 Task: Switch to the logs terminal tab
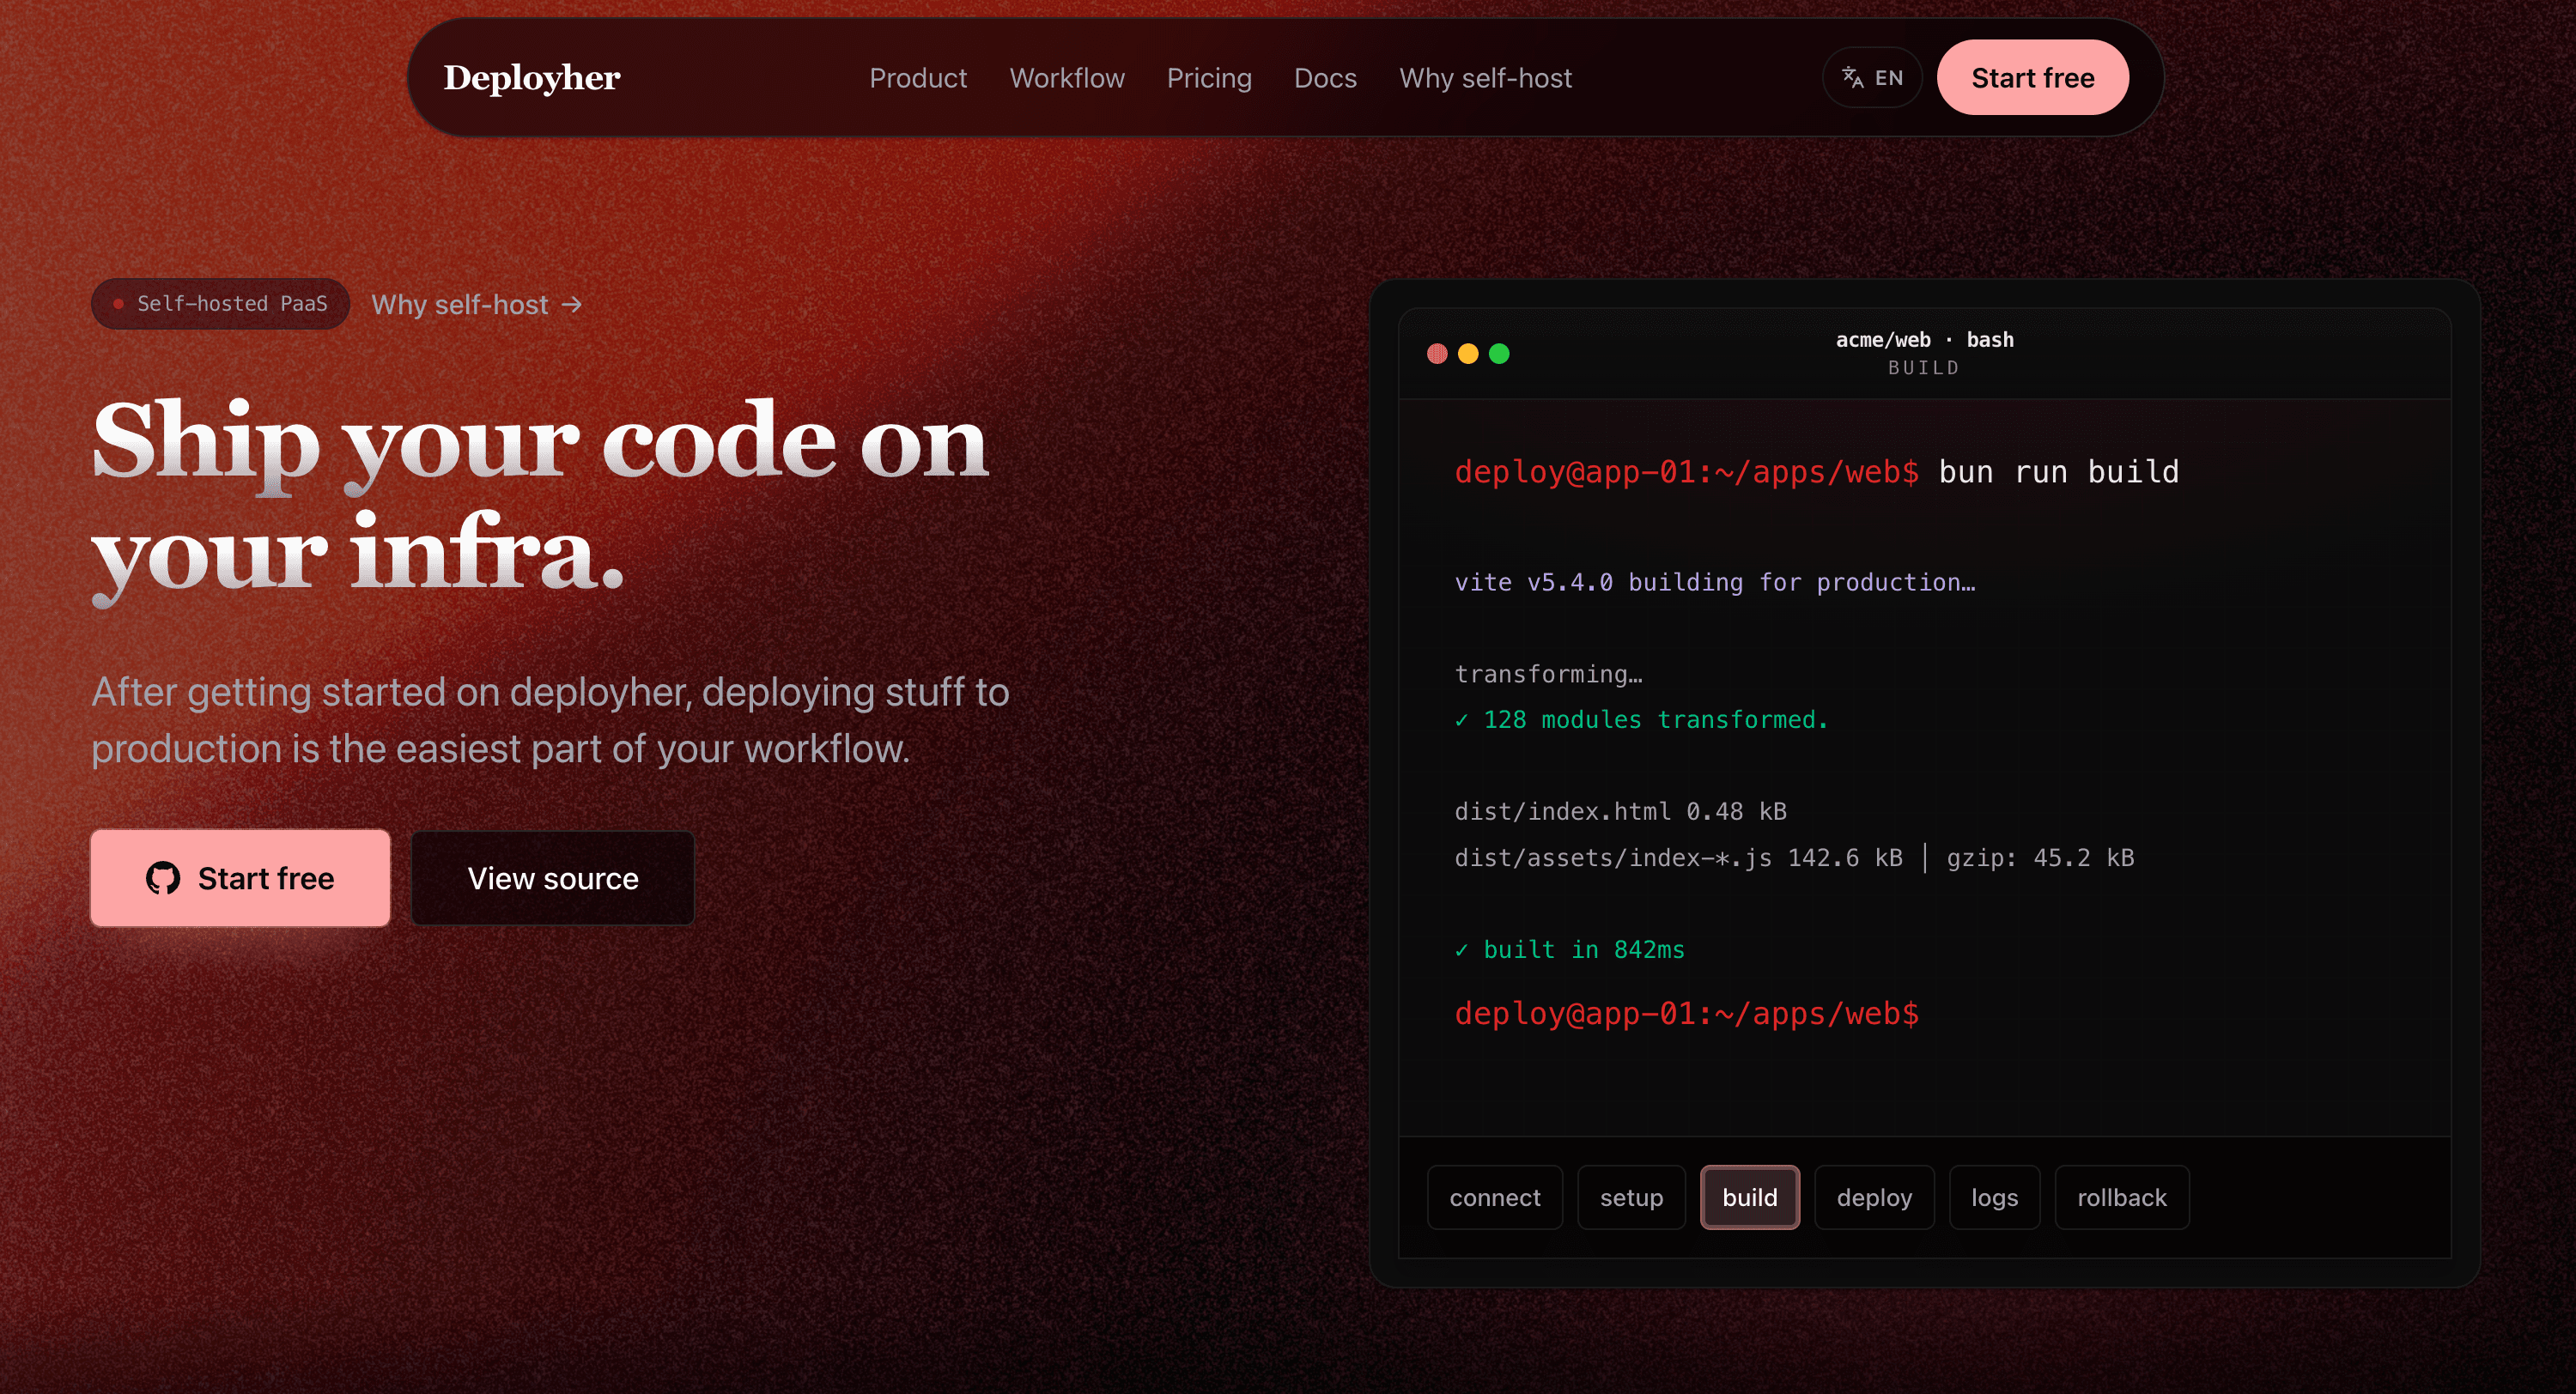tap(1993, 1197)
